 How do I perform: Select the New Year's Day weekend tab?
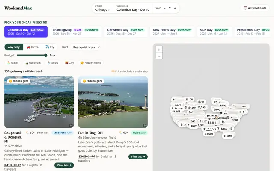tap(172, 32)
